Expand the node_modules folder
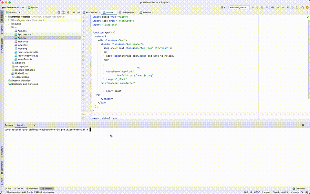310x194 pixels. pyautogui.click(x=8, y=20)
